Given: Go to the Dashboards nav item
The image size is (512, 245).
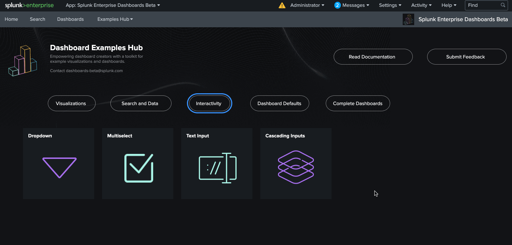Looking at the screenshot, I should pos(70,19).
